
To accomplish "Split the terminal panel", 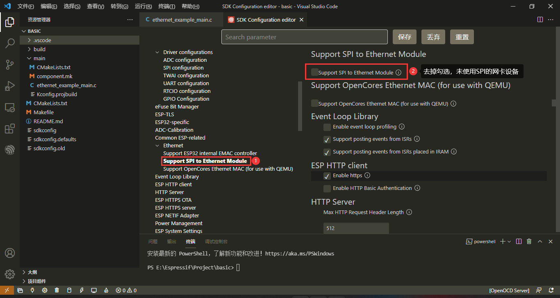I will (x=519, y=242).
